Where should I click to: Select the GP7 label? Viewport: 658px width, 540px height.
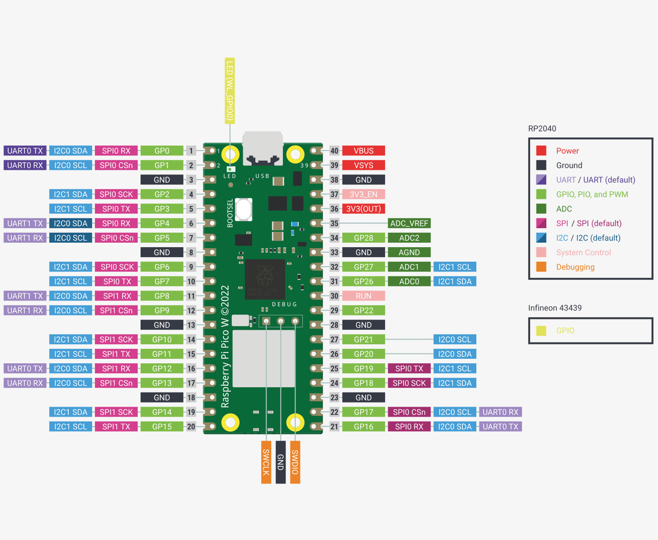click(162, 281)
